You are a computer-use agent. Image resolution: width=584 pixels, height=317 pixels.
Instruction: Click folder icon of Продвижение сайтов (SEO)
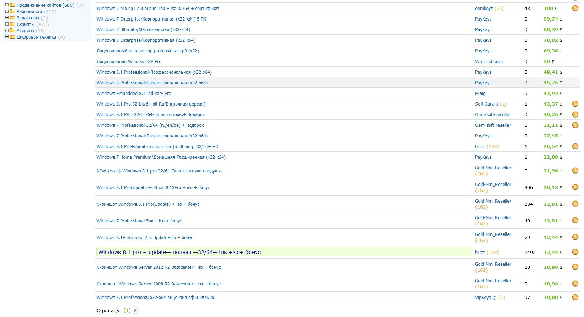12,5
